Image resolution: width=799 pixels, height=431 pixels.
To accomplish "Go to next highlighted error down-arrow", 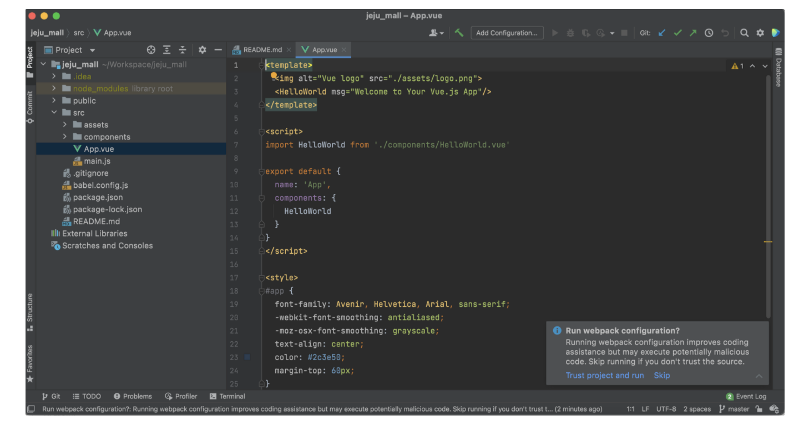I will (x=765, y=66).
